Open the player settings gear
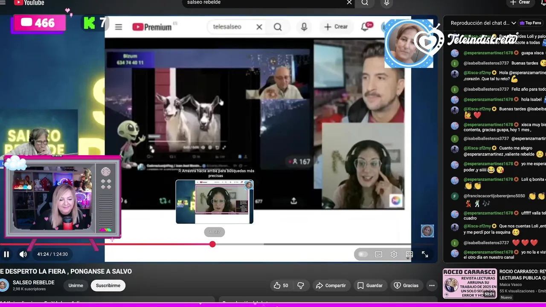Image resolution: width=546 pixels, height=307 pixels. click(394, 254)
